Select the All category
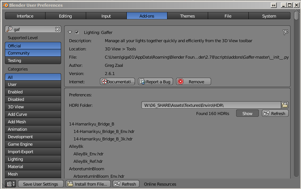Screen dimensions: 301x189 (33, 77)
